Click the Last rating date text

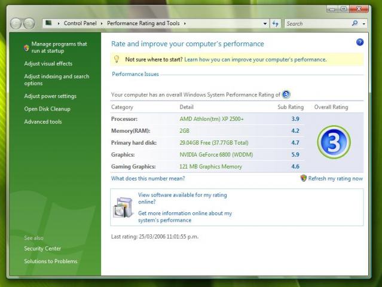[155, 237]
